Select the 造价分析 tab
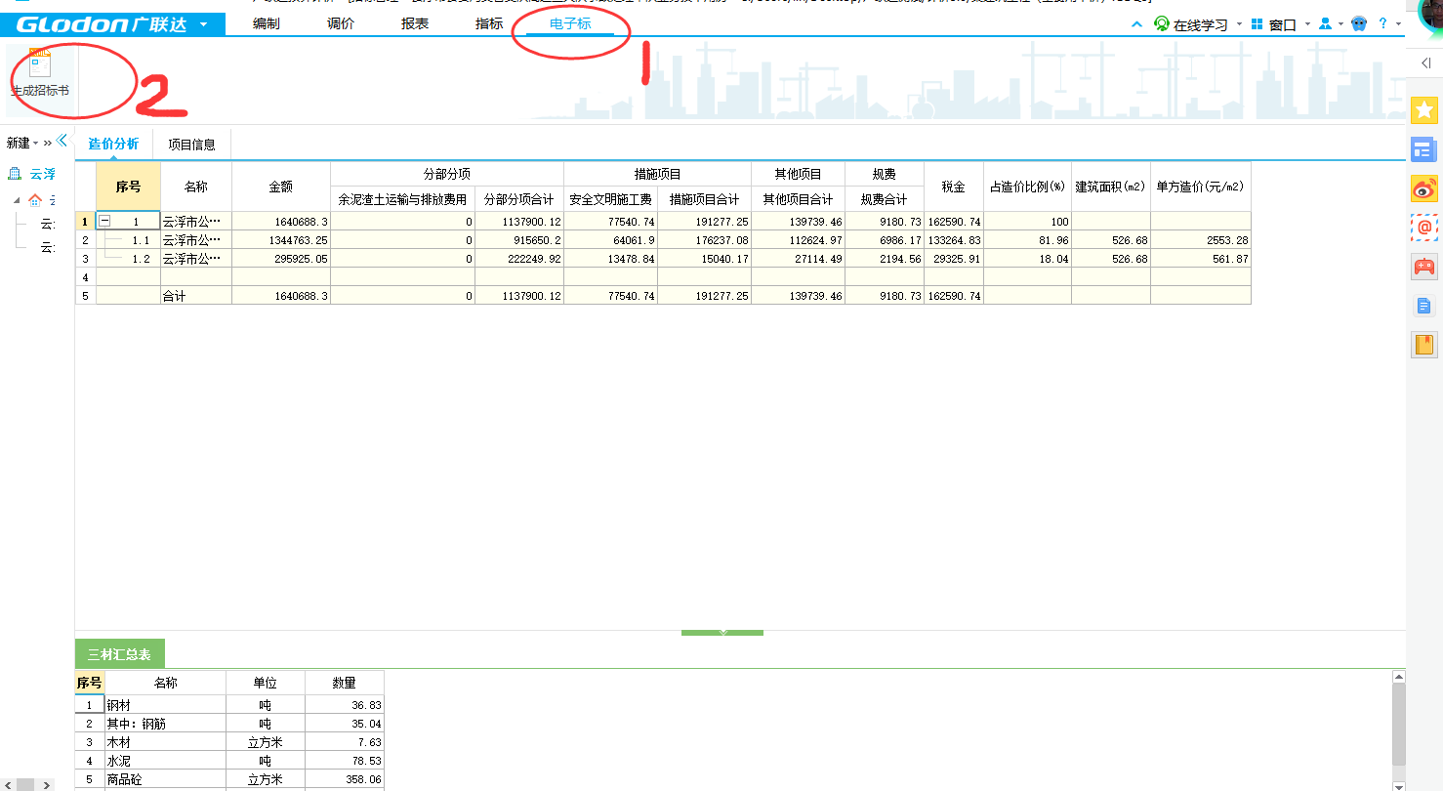 pos(113,144)
